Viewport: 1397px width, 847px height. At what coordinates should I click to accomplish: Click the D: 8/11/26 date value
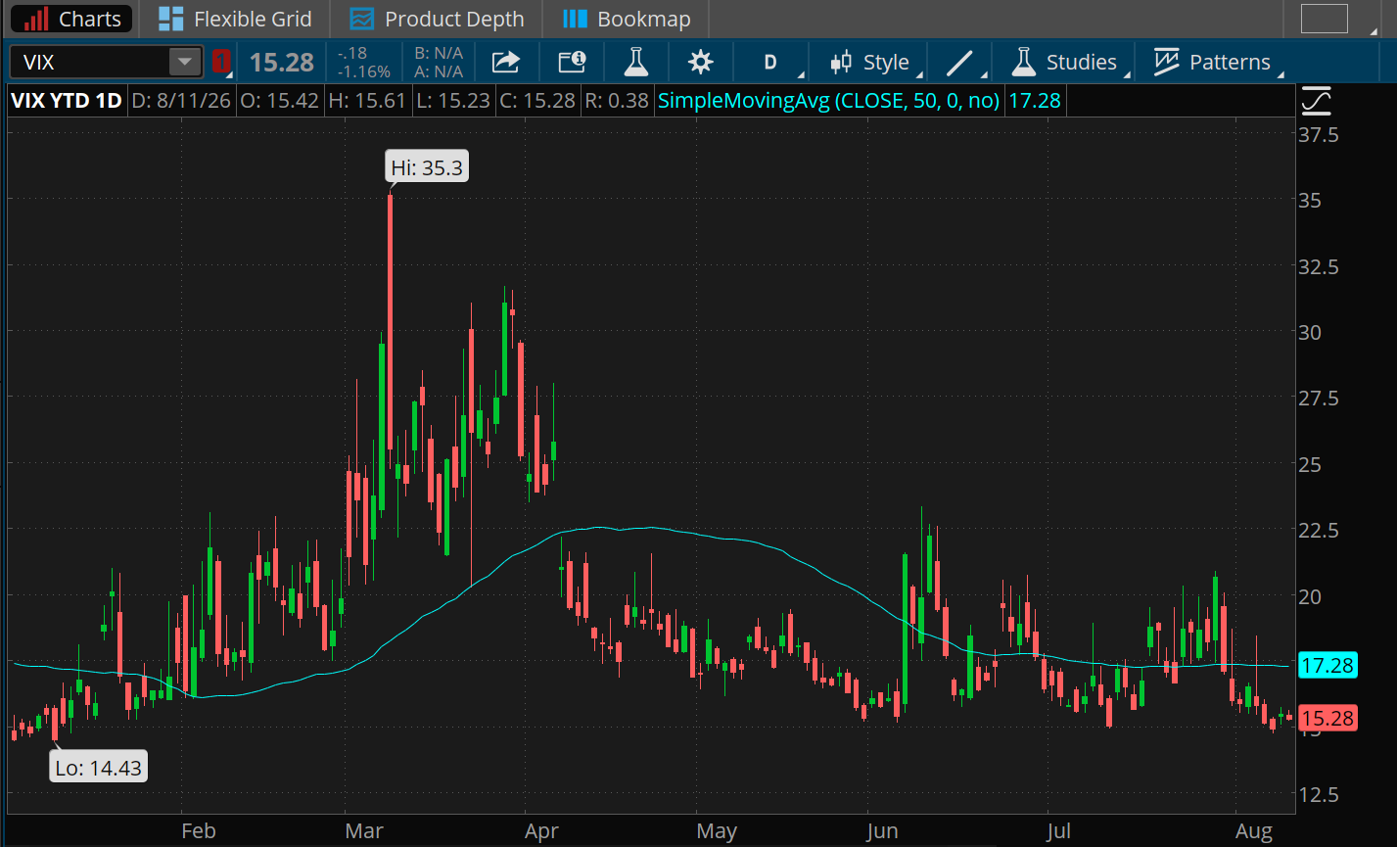click(179, 100)
